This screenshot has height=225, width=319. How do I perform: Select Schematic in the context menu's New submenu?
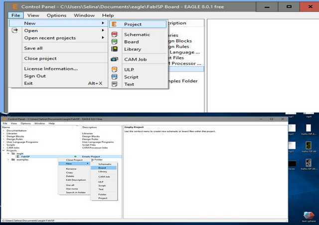tap(104, 164)
